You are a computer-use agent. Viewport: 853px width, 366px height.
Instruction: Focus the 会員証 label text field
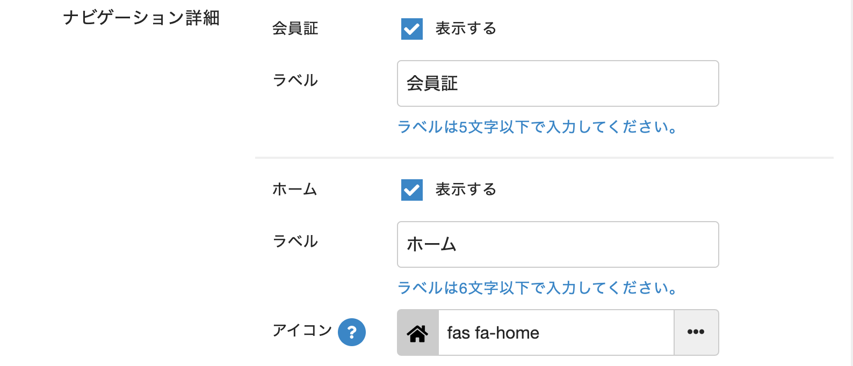558,84
